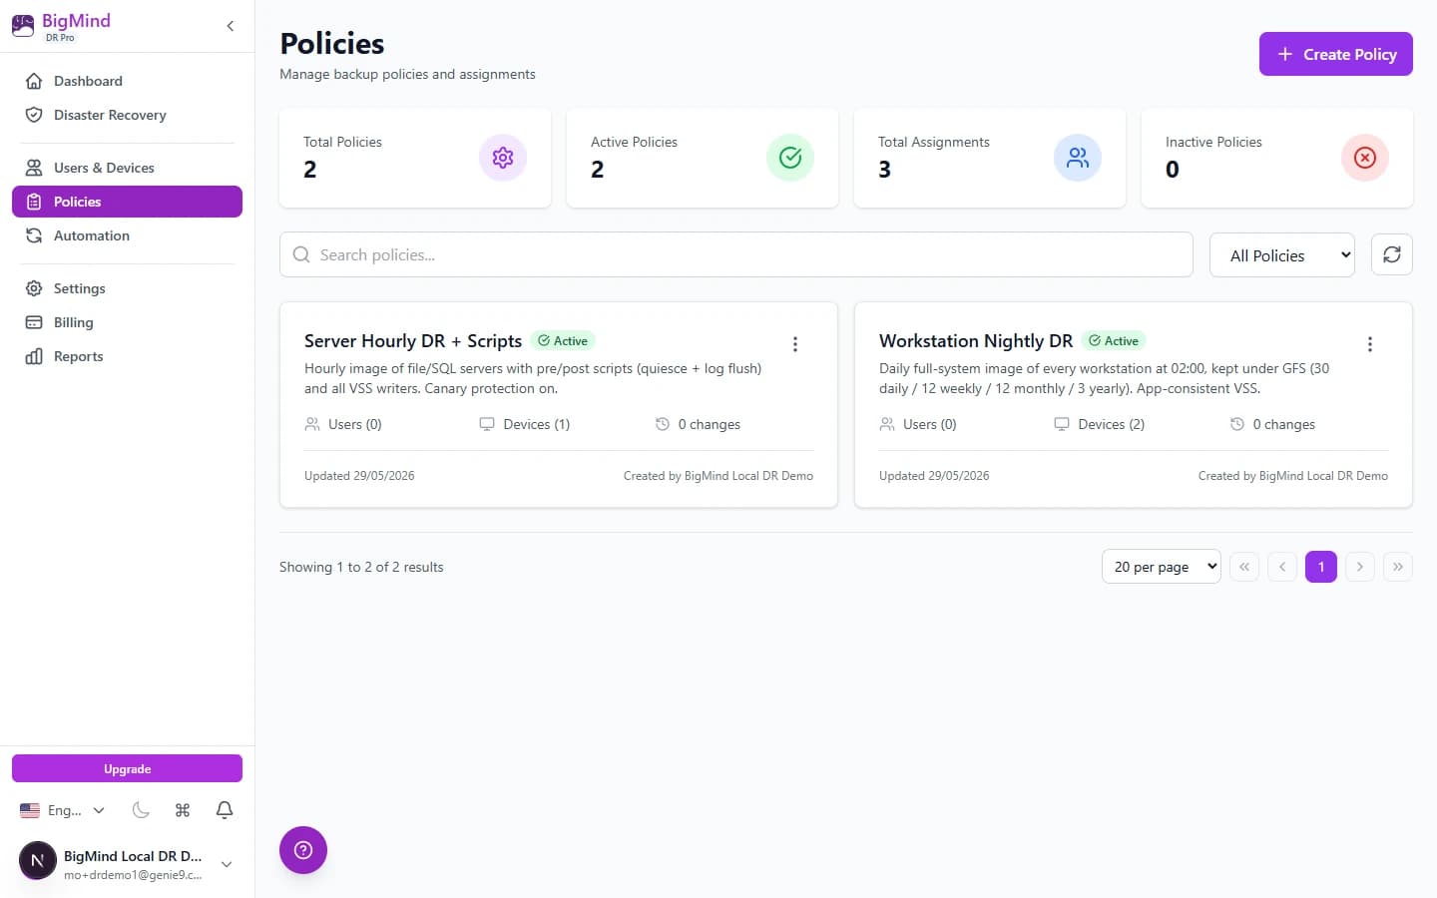Open Workstation Nightly DR policy

click(976, 341)
